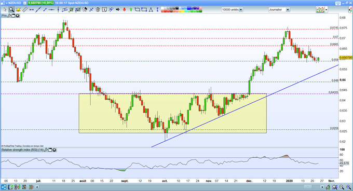Click the instrument info icon beside NZDUSD
The width and height of the screenshot is (353, 191).
(25, 3)
